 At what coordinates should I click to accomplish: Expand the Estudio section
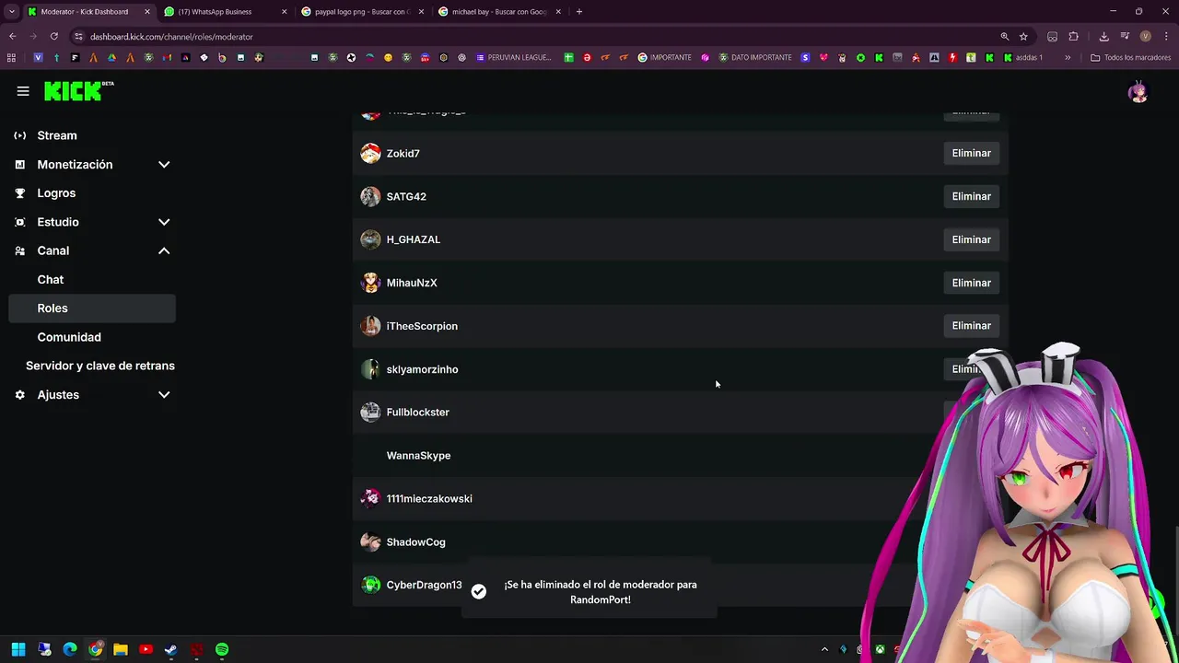[x=164, y=222]
